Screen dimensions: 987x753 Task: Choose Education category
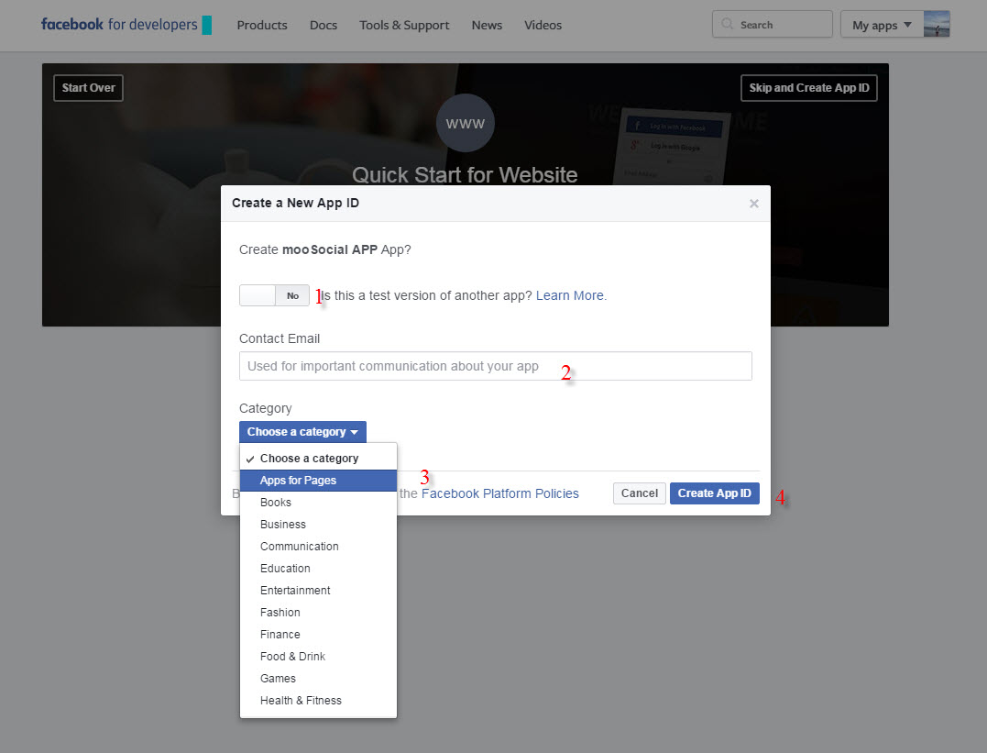[318, 569]
